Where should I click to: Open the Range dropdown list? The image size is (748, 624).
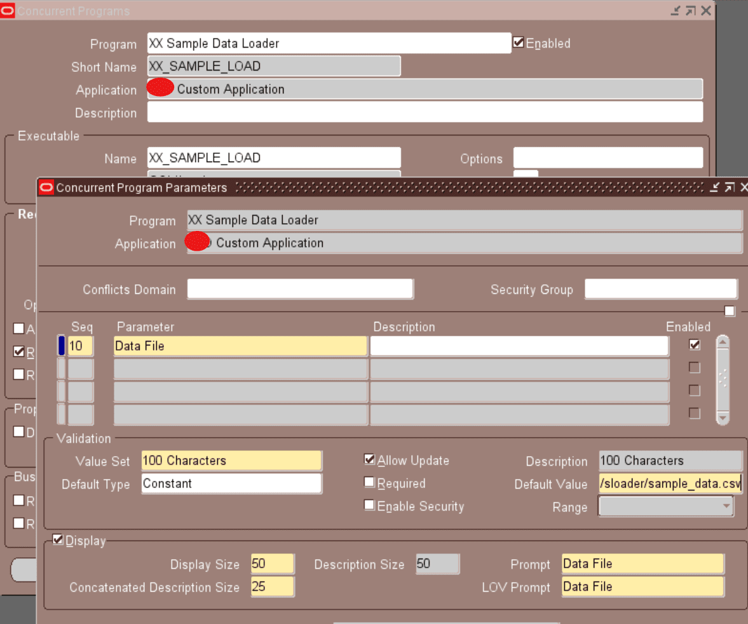[726, 506]
